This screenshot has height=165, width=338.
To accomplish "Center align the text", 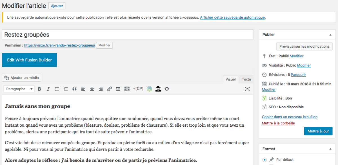I will coord(92,89).
